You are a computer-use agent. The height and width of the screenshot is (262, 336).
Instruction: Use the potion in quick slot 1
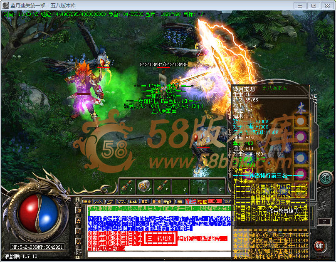pyautogui.click(x=128, y=186)
